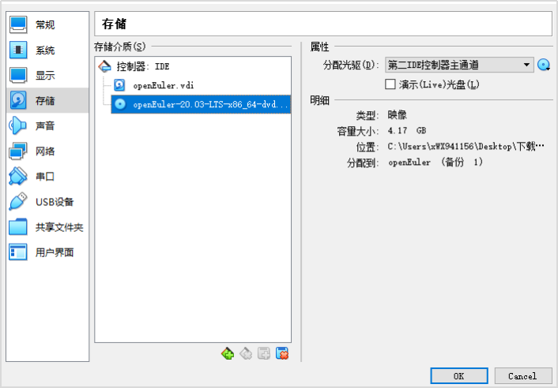The width and height of the screenshot is (558, 388).
Task: Open the 串口 serial ports icon
Action: tap(18, 176)
